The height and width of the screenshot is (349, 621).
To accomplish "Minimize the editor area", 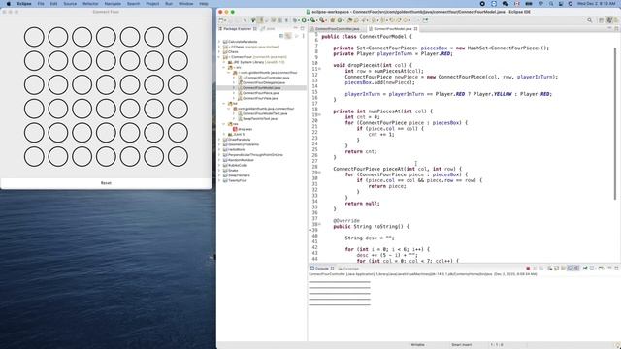I will pyautogui.click(x=609, y=28).
